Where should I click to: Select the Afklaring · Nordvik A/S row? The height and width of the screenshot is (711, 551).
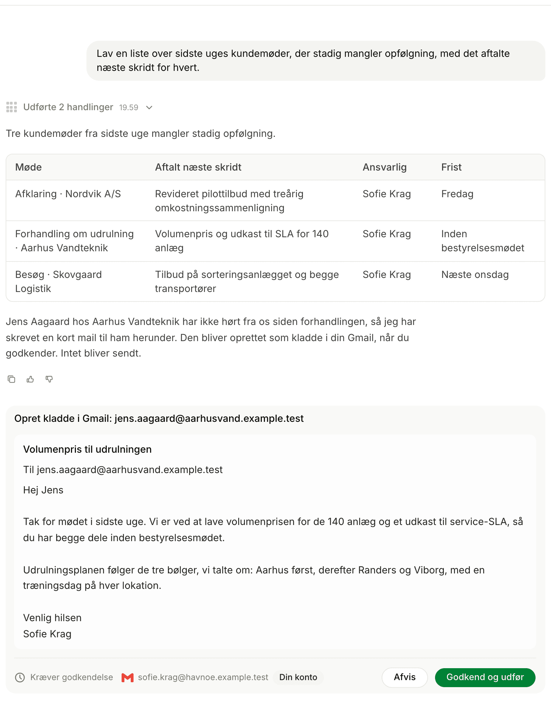pos(275,201)
